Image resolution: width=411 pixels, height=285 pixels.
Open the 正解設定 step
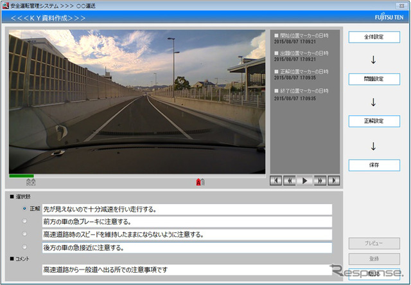click(x=374, y=121)
